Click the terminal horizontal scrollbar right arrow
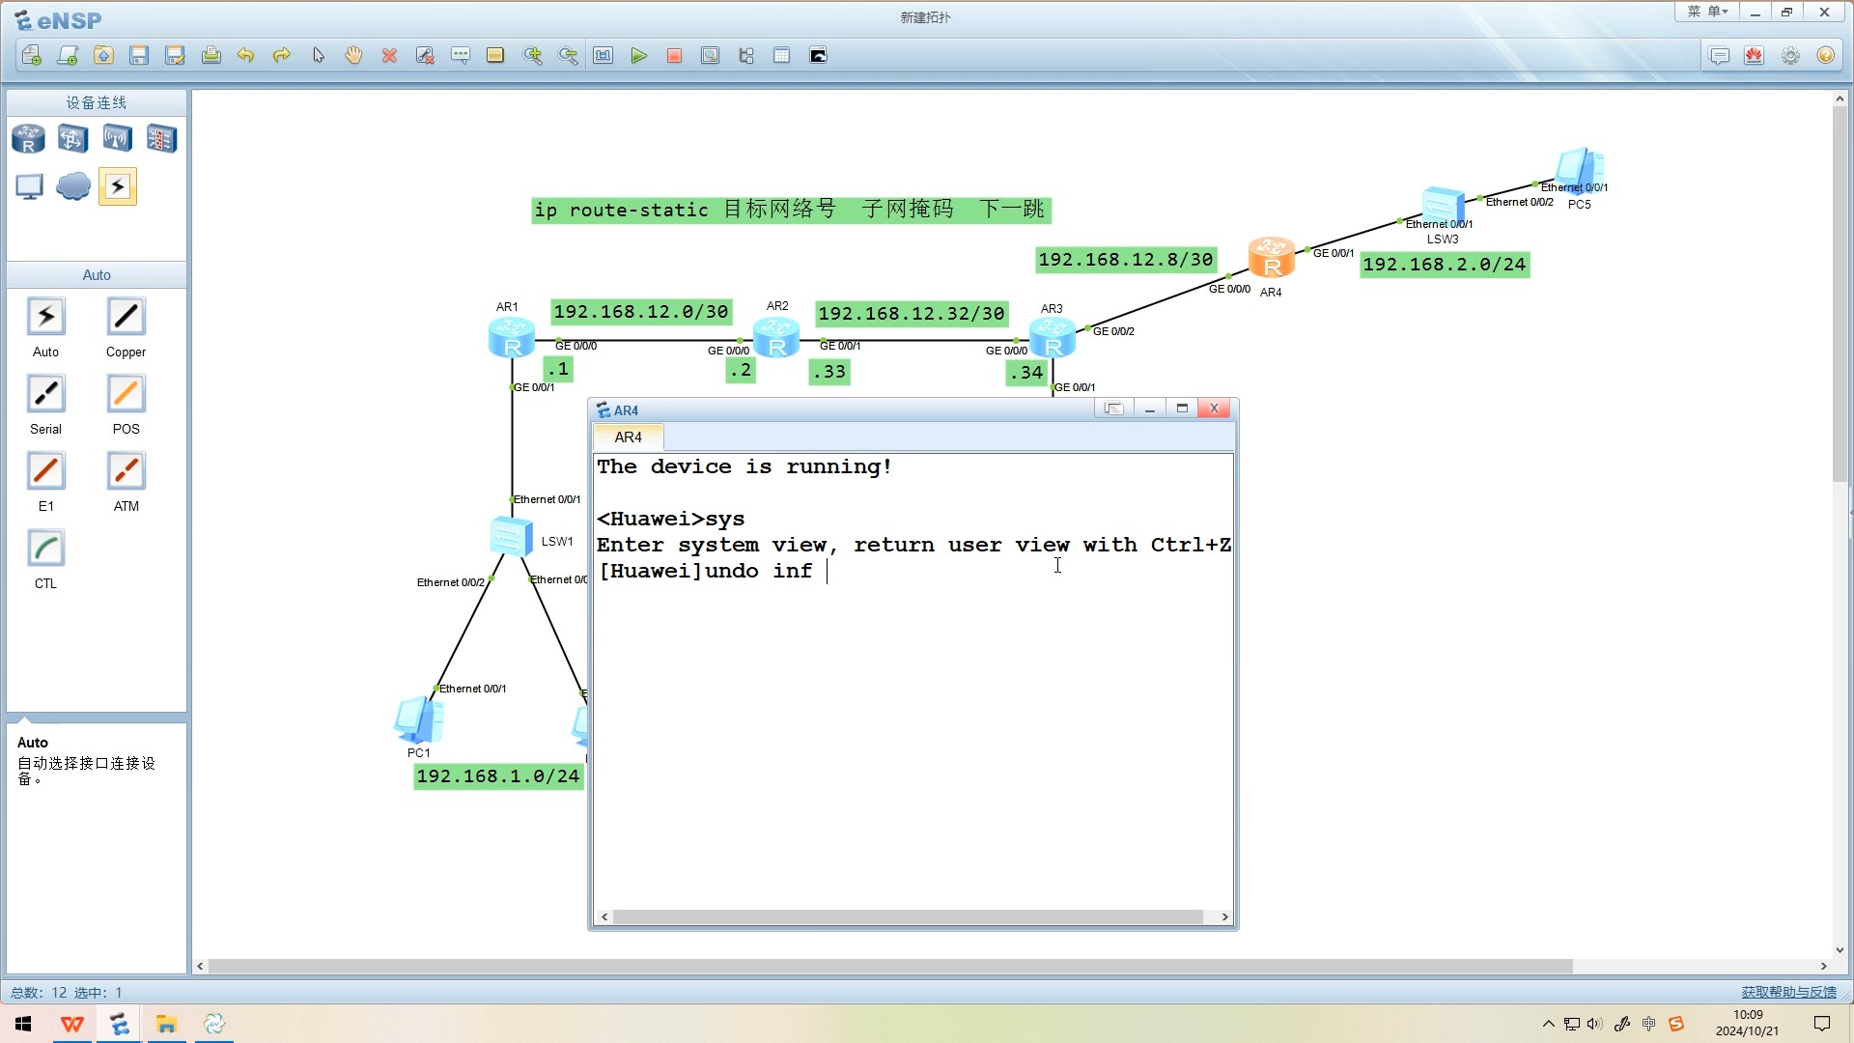 pos(1224,916)
